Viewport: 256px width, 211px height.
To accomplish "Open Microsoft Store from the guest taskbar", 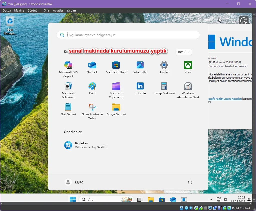I will tap(162, 199).
